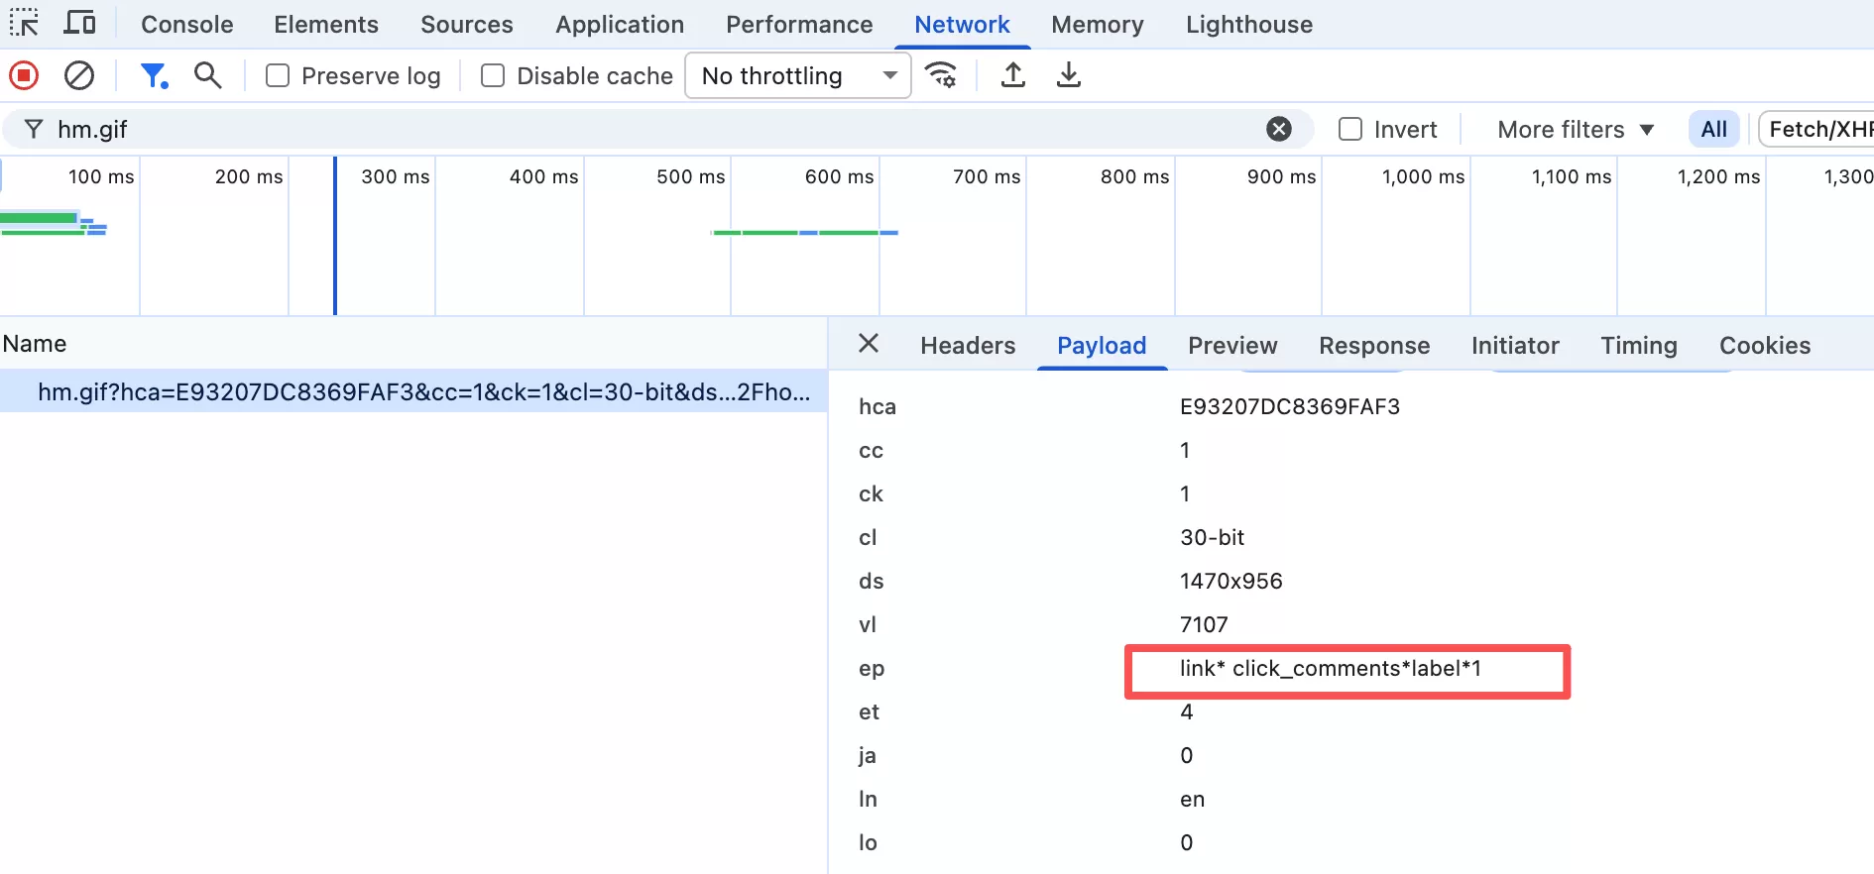Image resolution: width=1874 pixels, height=874 pixels.
Task: Open the network search magnifier
Action: pos(207,75)
